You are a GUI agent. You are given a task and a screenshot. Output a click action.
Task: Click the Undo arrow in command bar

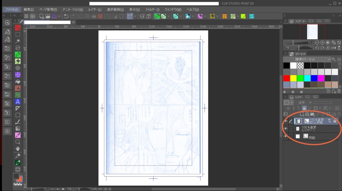66,16
